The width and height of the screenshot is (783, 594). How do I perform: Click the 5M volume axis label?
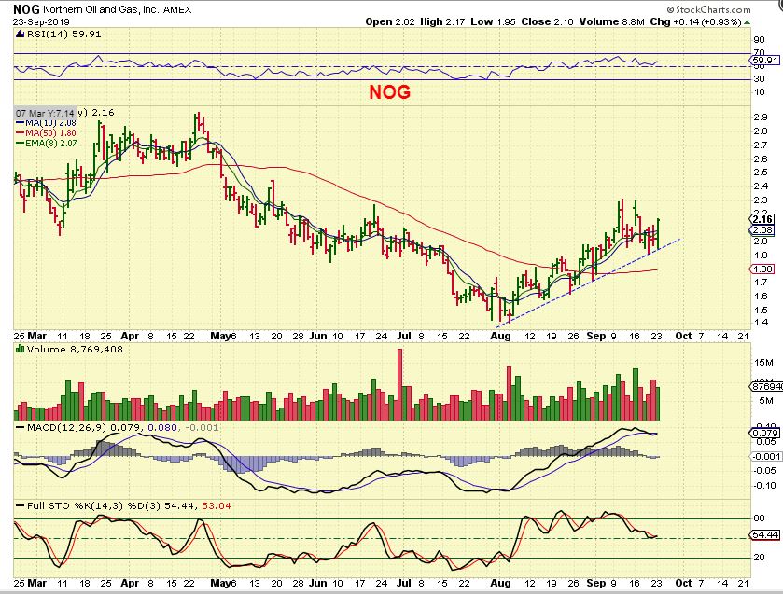click(766, 401)
